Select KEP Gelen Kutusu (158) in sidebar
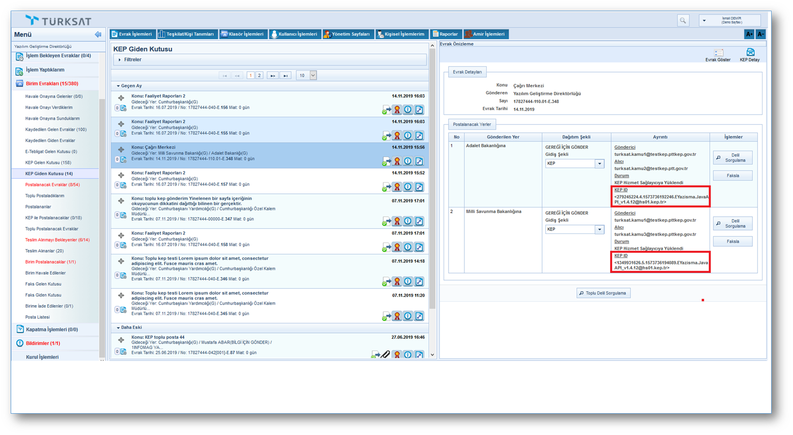Image resolution: width=793 pixels, height=435 pixels. [x=48, y=162]
